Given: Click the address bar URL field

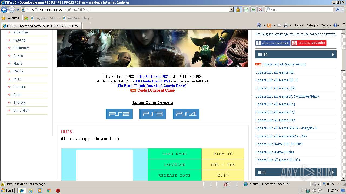Looking at the screenshot, I should pyautogui.click(x=125, y=10).
